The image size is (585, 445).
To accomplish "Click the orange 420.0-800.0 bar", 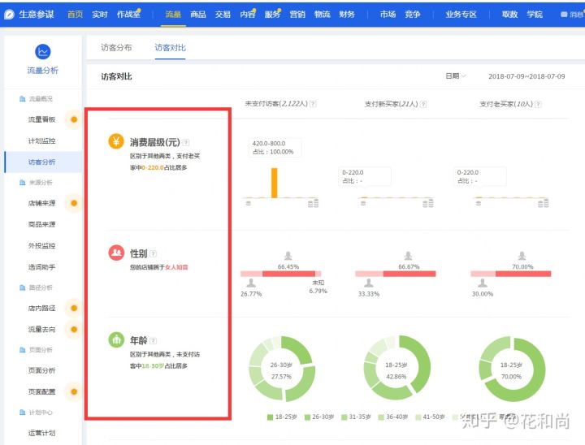I will coord(275,183).
